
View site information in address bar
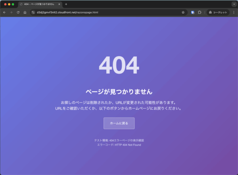click(33, 12)
